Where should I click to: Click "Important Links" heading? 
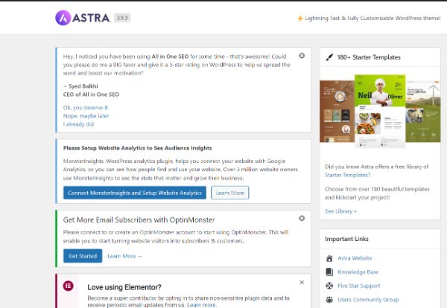(x=346, y=239)
